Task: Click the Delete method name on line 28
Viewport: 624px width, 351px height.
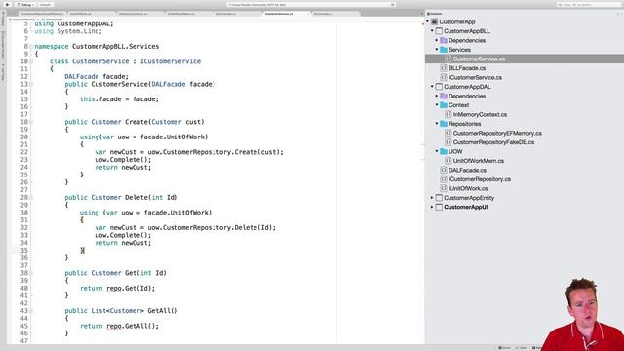Action: [136, 197]
